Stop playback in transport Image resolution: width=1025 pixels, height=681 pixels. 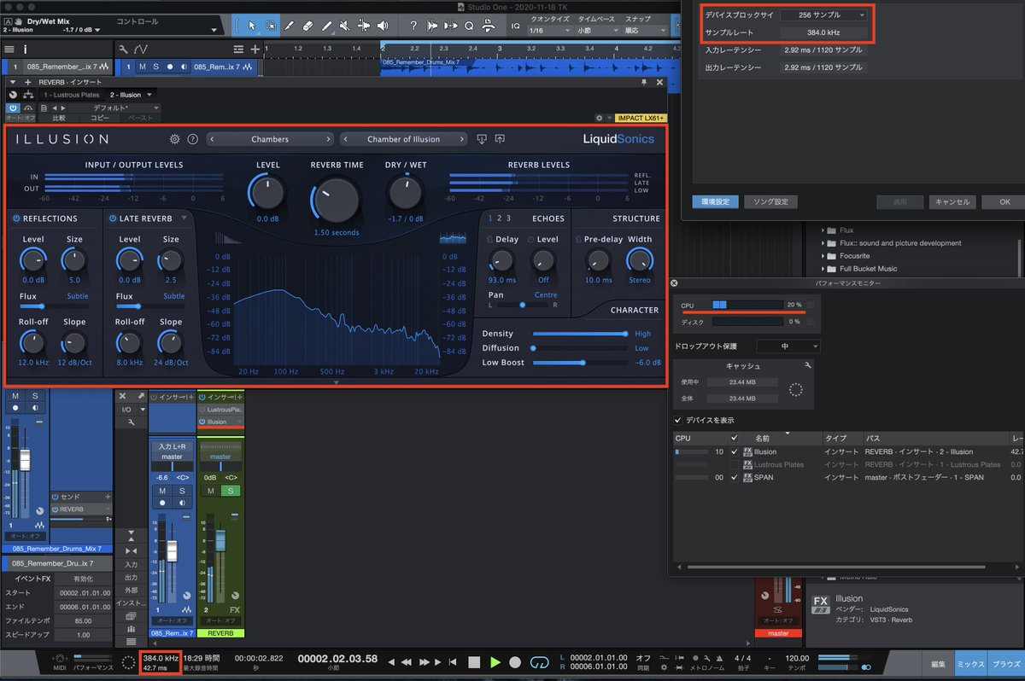click(474, 662)
